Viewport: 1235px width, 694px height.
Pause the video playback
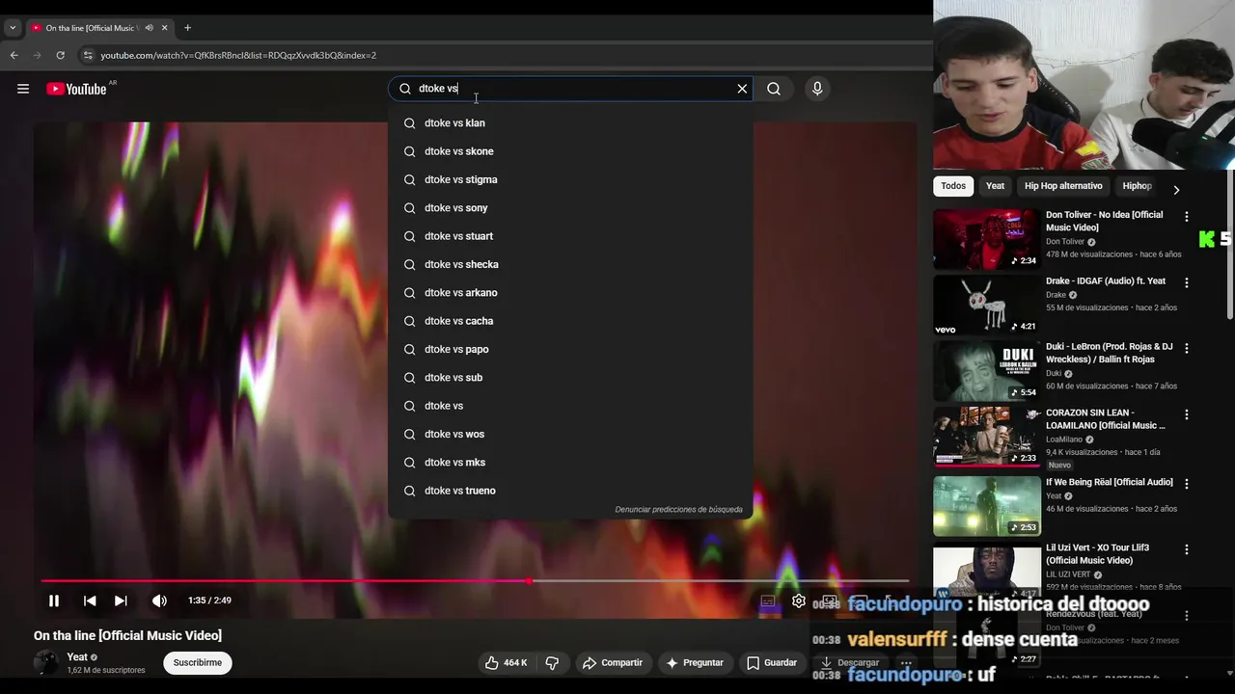(54, 601)
